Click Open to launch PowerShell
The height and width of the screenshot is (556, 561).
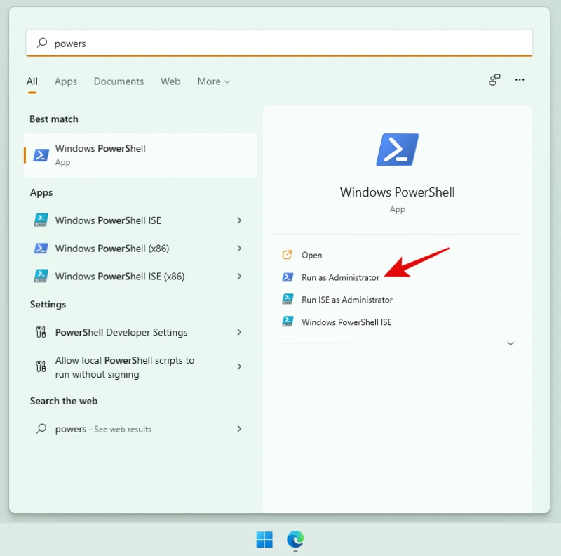[311, 255]
